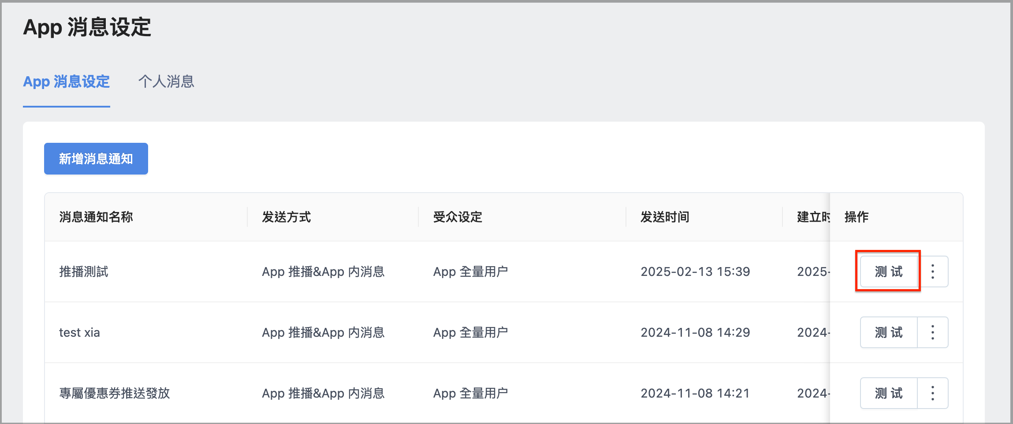
Task: Open the three-dot menu for test xia row
Action: [933, 332]
